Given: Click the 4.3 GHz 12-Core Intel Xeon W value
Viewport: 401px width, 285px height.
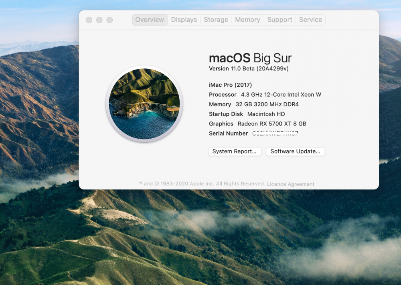Looking at the screenshot, I should (281, 95).
